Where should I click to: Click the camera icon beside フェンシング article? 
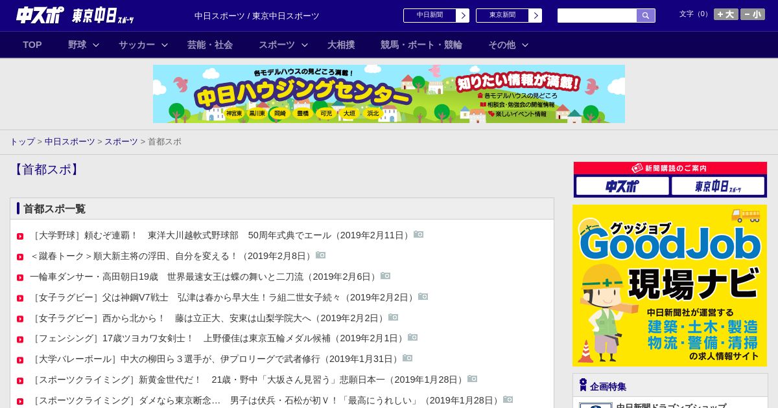tap(413, 337)
